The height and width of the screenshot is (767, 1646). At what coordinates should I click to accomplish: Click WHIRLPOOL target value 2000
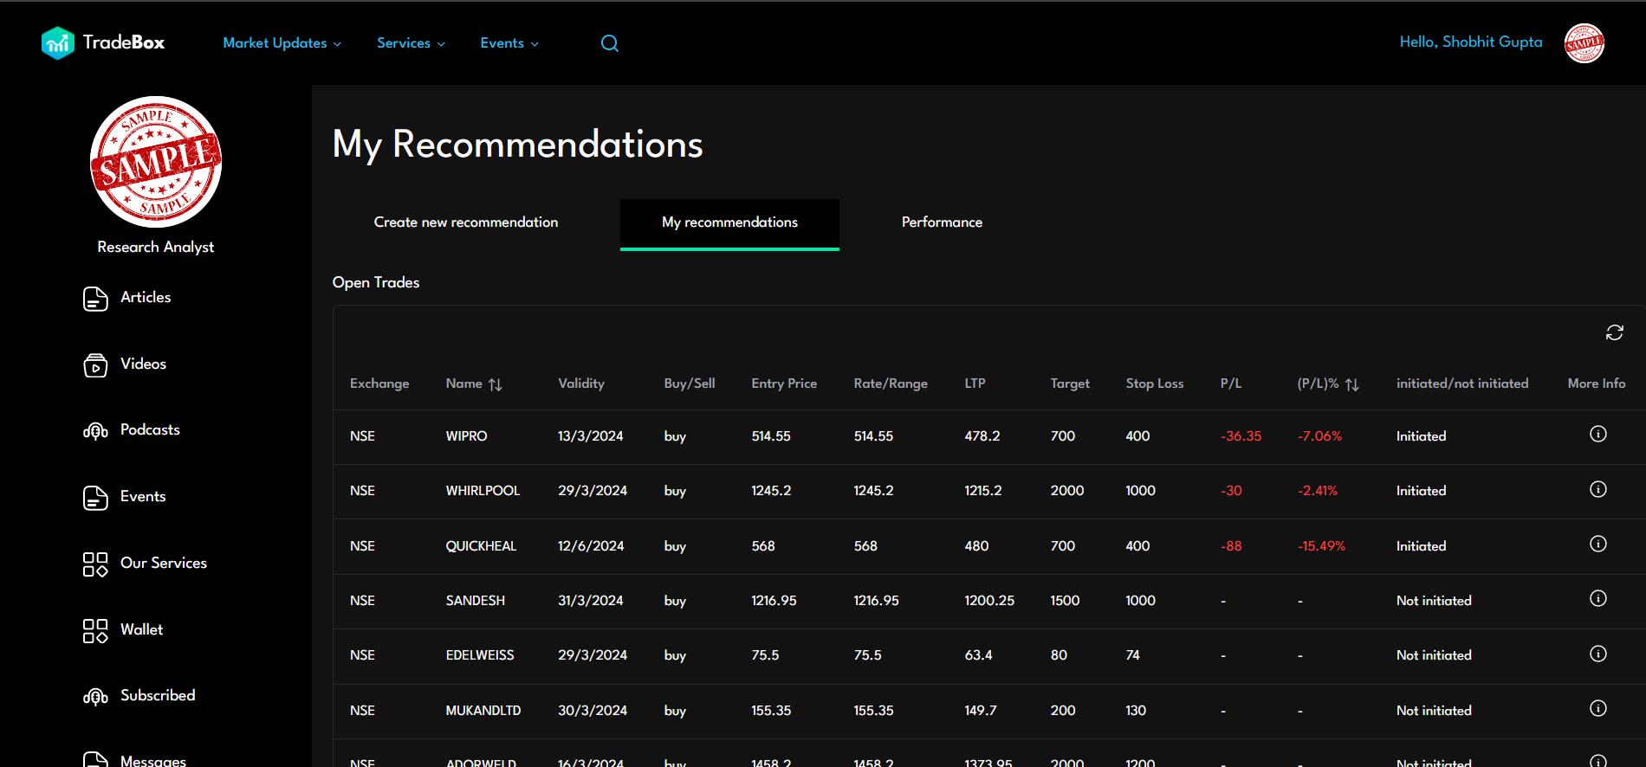tap(1067, 491)
